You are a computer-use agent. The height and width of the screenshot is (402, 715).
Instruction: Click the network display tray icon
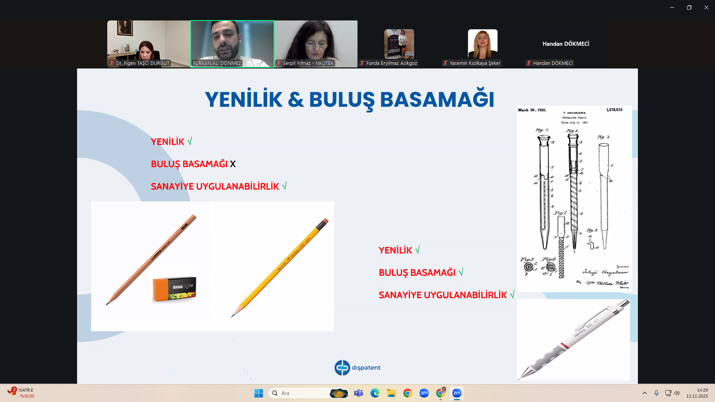click(x=668, y=393)
